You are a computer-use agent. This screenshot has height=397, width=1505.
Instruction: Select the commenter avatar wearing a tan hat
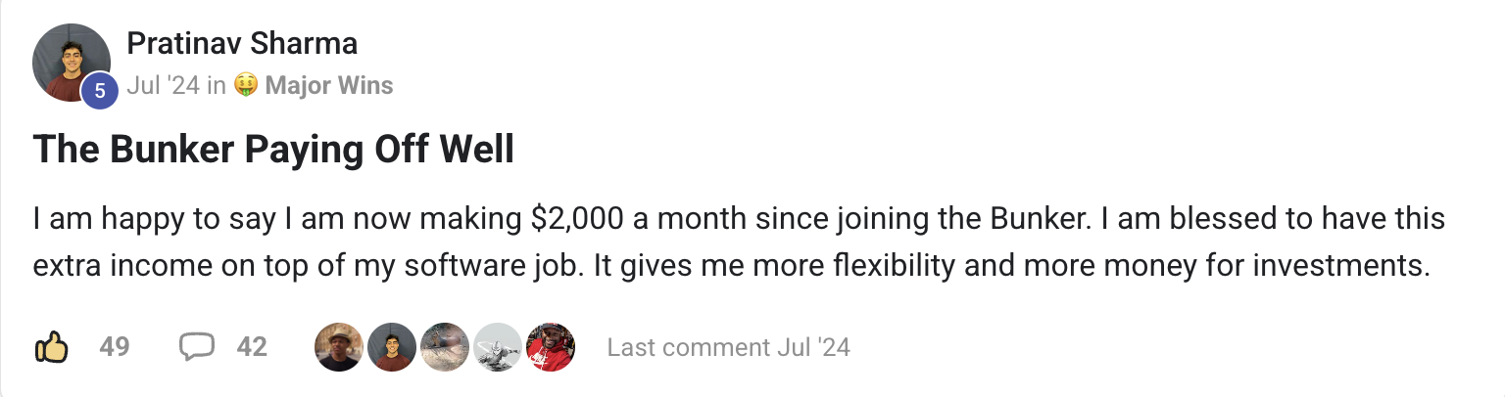point(339,347)
